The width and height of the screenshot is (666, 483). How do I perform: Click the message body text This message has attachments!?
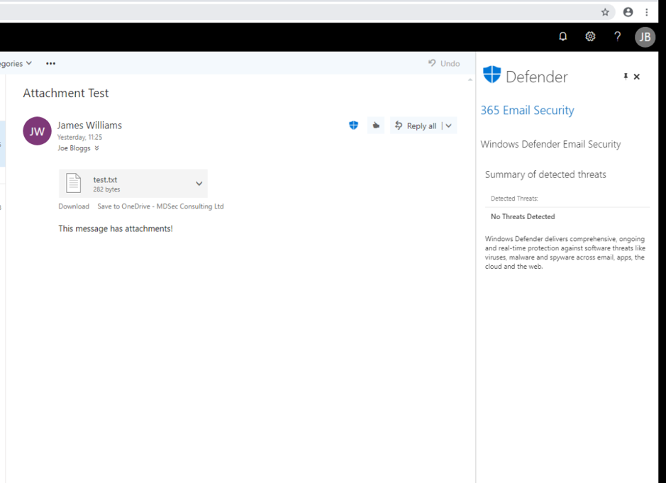pyautogui.click(x=116, y=228)
